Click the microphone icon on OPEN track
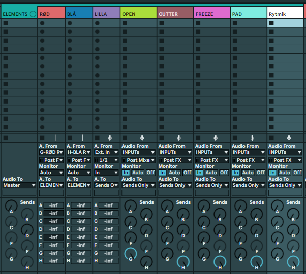 click(x=142, y=138)
